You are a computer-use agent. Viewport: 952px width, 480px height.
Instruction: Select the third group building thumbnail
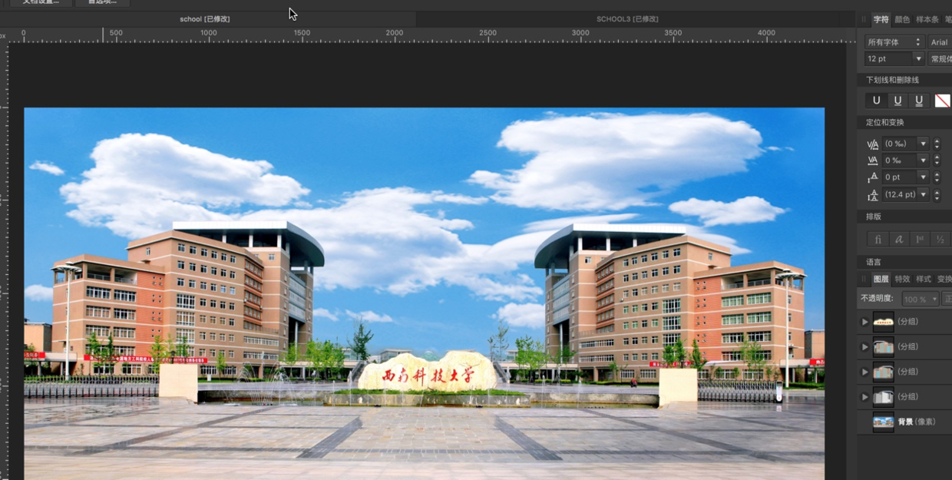coord(884,372)
